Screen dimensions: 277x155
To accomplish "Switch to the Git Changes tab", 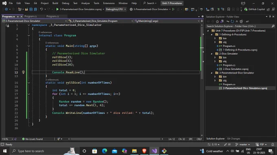I will pyautogui.click(x=233, y=139).
